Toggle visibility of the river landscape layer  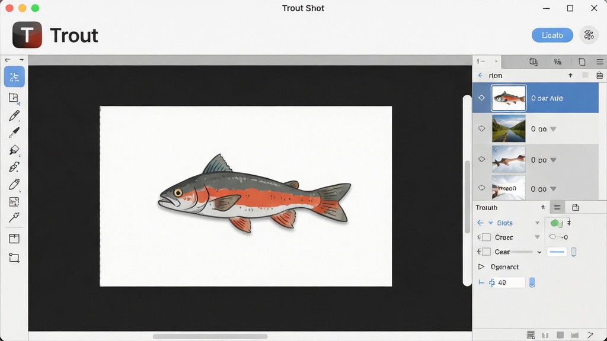coord(481,128)
